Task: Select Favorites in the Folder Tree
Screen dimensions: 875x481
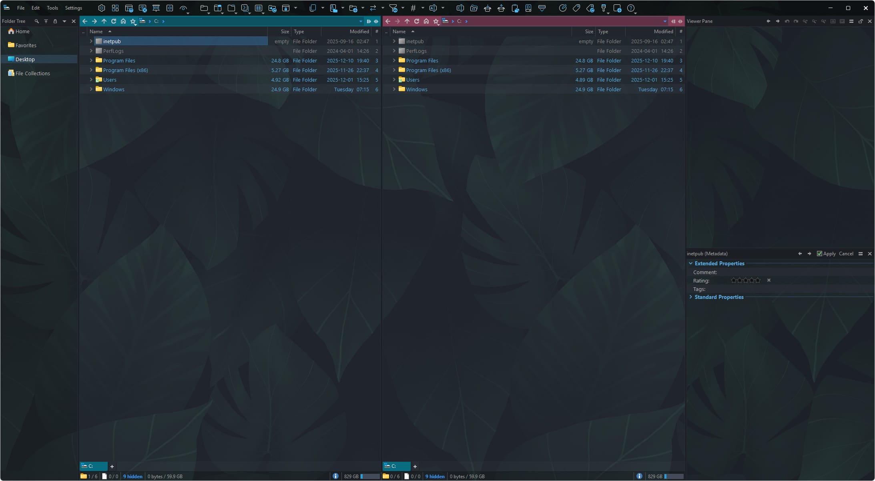Action: (26, 45)
